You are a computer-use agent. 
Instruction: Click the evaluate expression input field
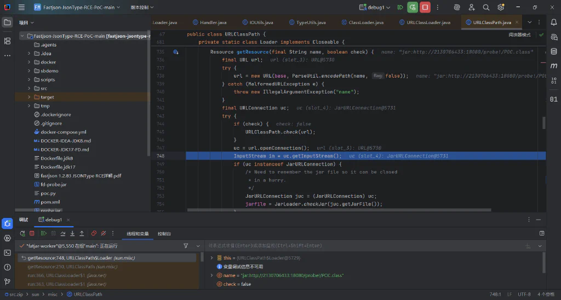pyautogui.click(x=364, y=246)
